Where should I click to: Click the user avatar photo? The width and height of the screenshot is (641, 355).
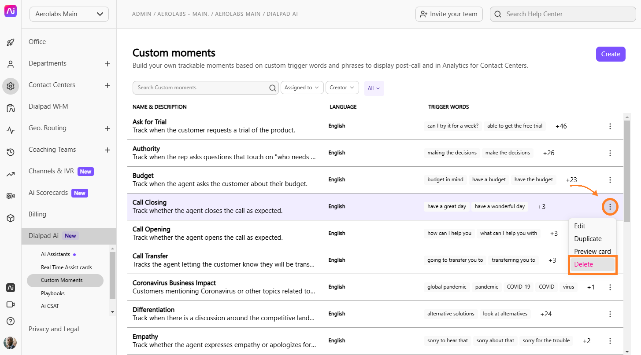point(10,343)
